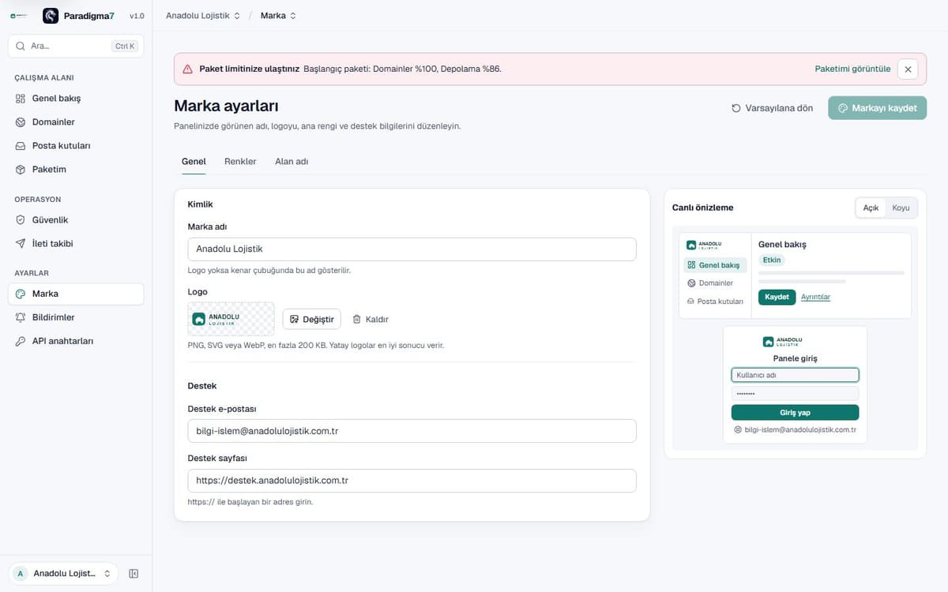This screenshot has width=948, height=592.
Task: Dismiss the package limit alert
Action: [908, 69]
